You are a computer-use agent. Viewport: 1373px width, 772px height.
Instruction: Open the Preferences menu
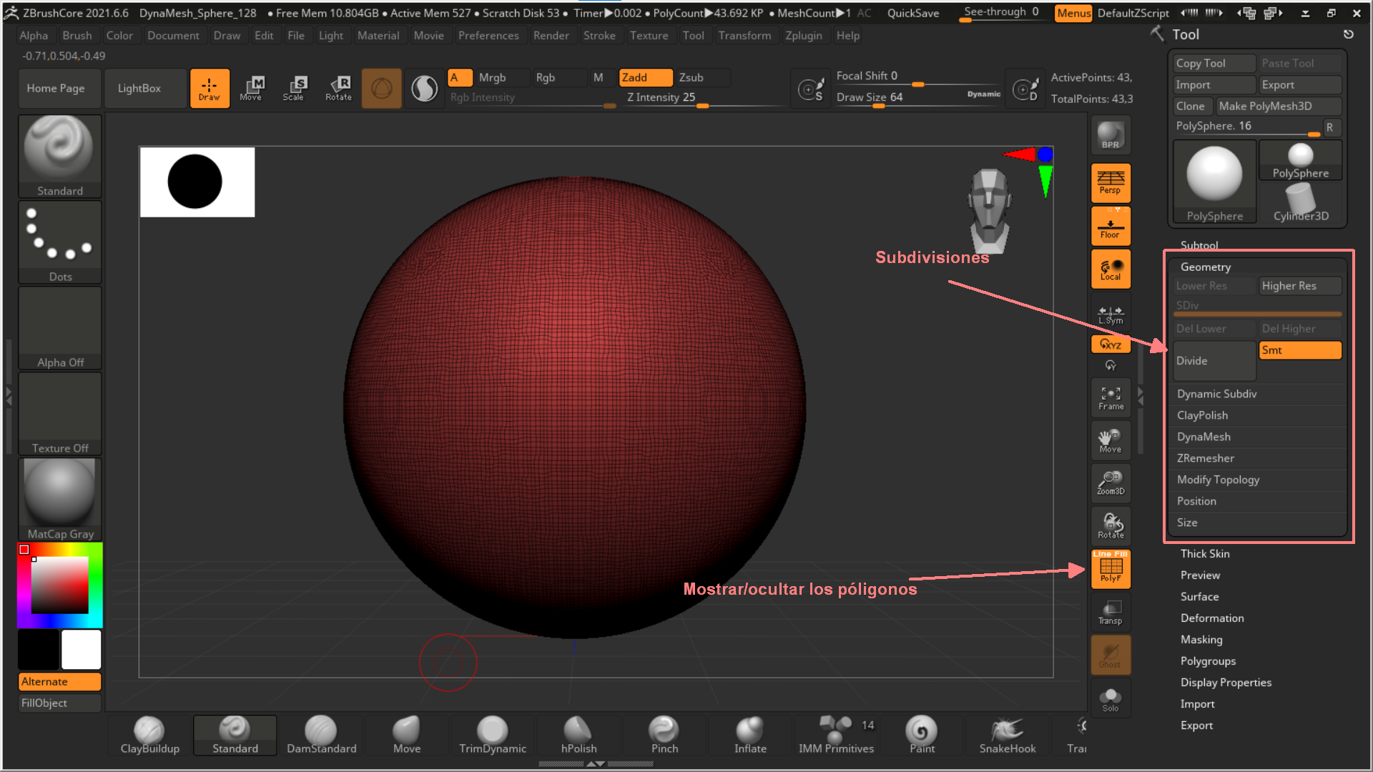[488, 36]
